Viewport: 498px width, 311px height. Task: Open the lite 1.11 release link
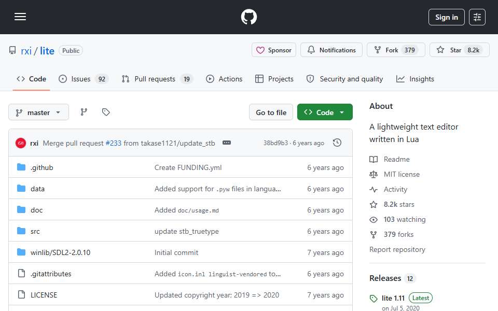(393, 299)
